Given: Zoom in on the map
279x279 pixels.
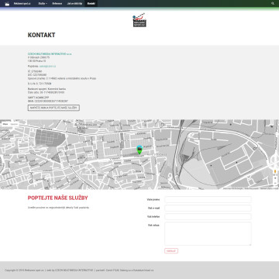Looking at the screenshot, I should 275,178.
